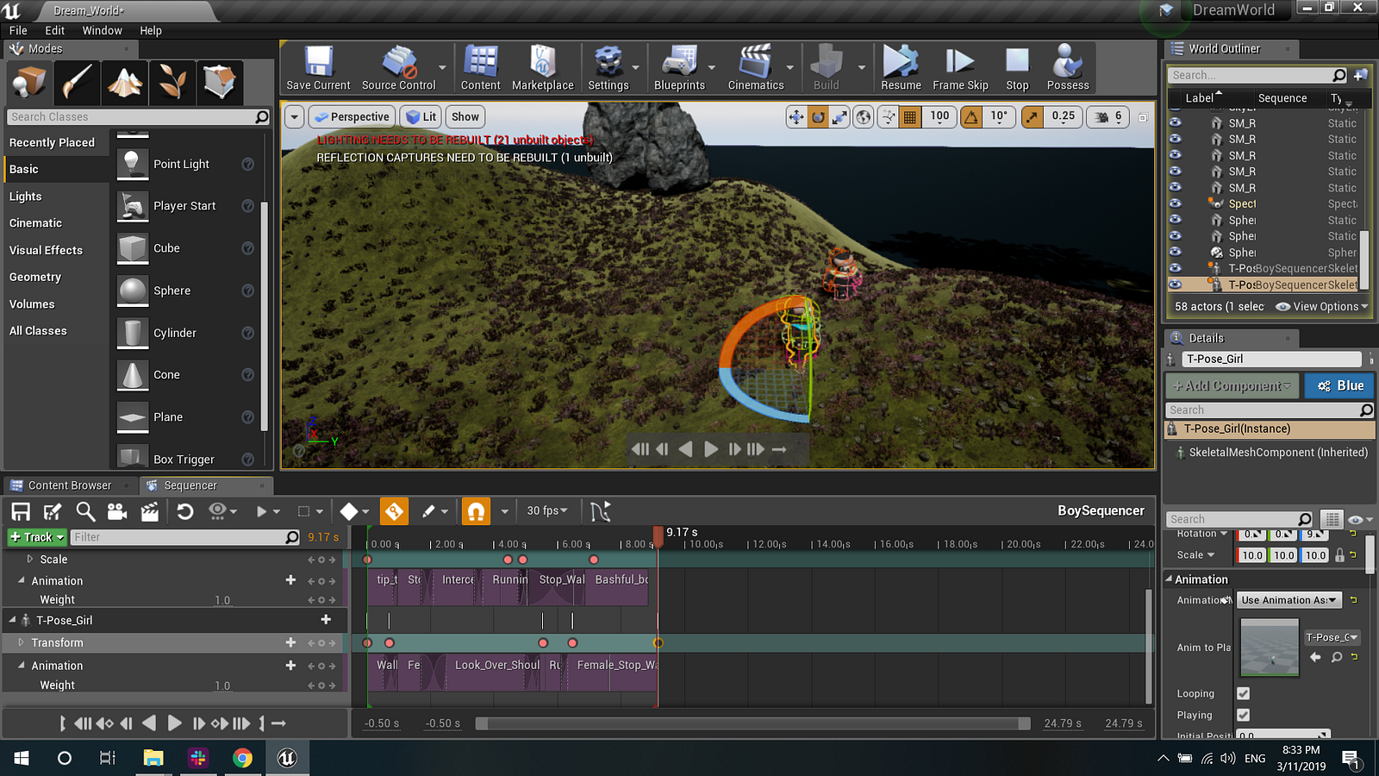Screen dimensions: 1379x776
Task: Open the 30 fps frame rate dropdown
Action: [x=547, y=511]
